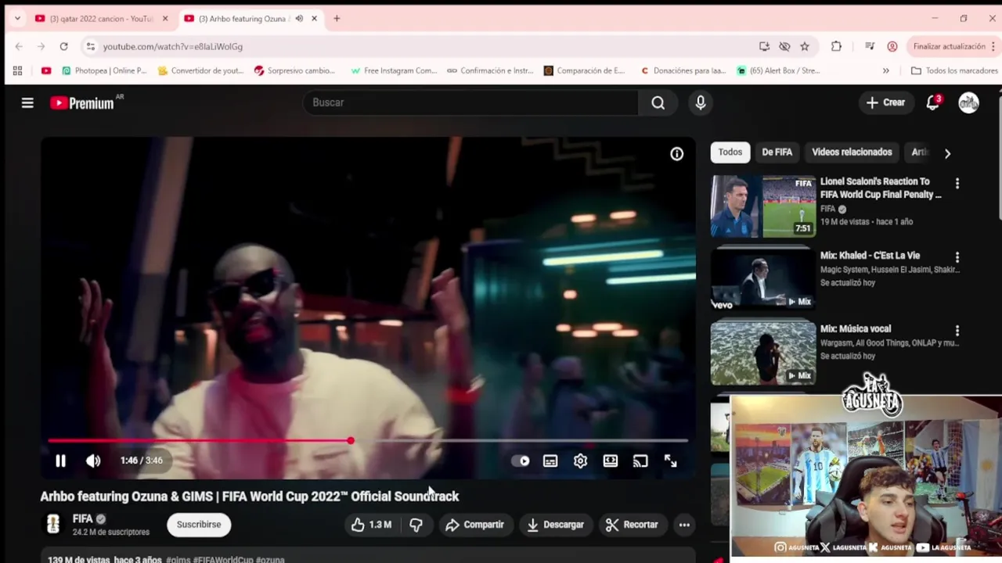The image size is (1002, 563).
Task: Mute the video volume
Action: [93, 461]
